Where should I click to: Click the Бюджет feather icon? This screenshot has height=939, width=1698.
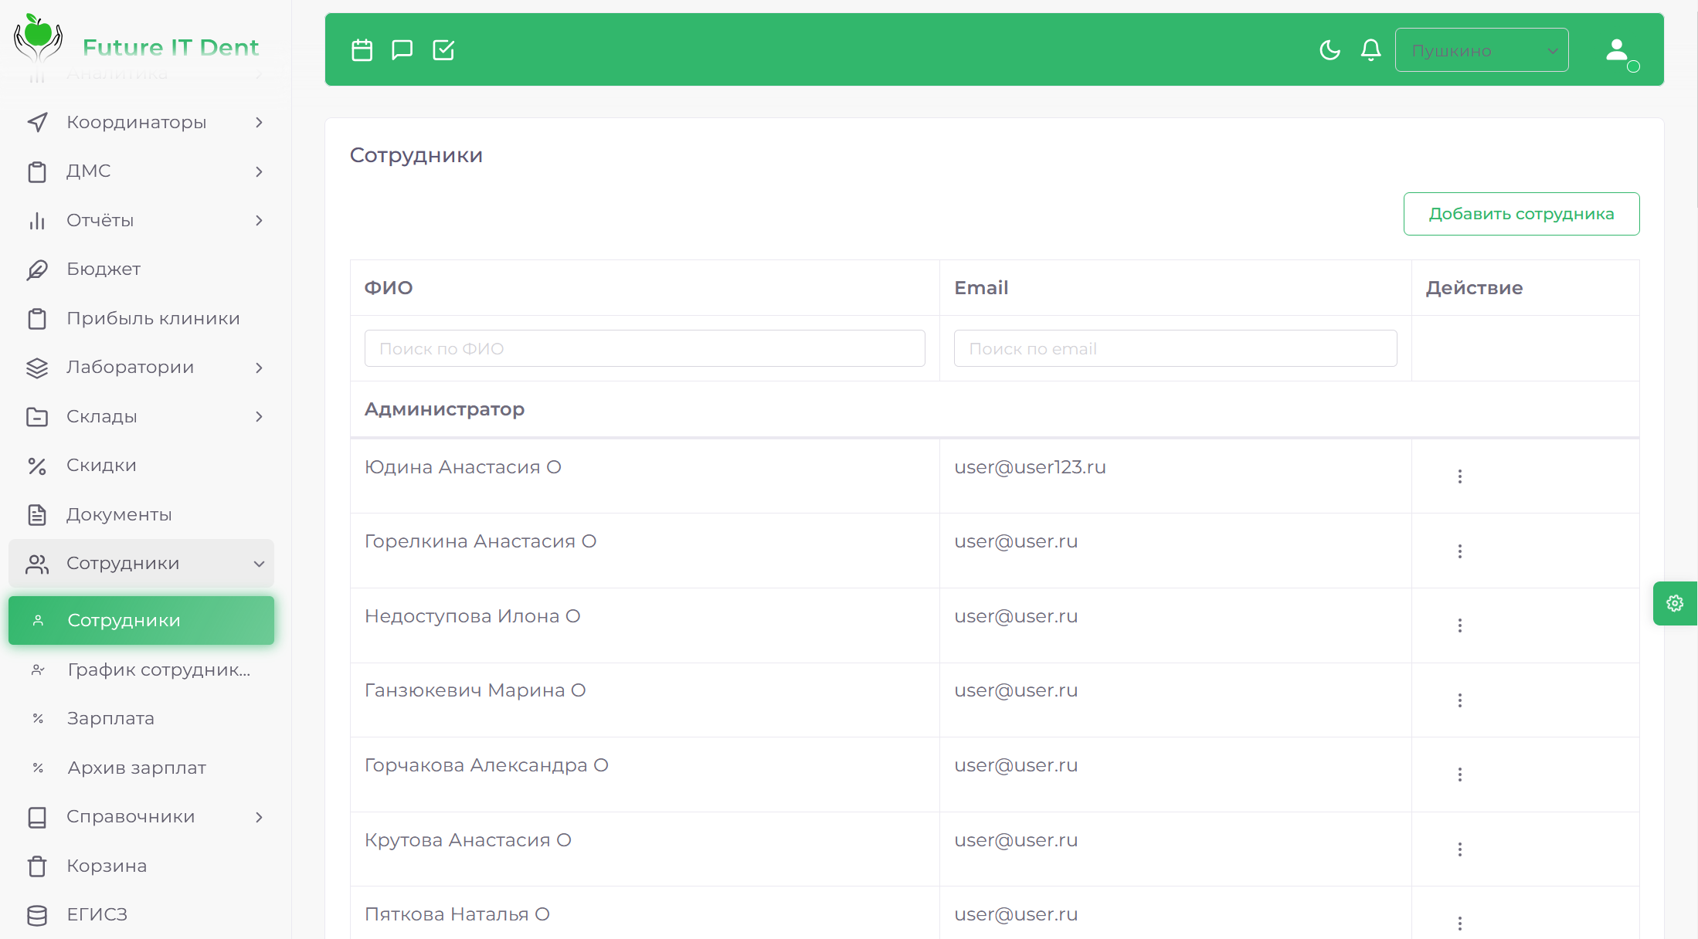(37, 269)
